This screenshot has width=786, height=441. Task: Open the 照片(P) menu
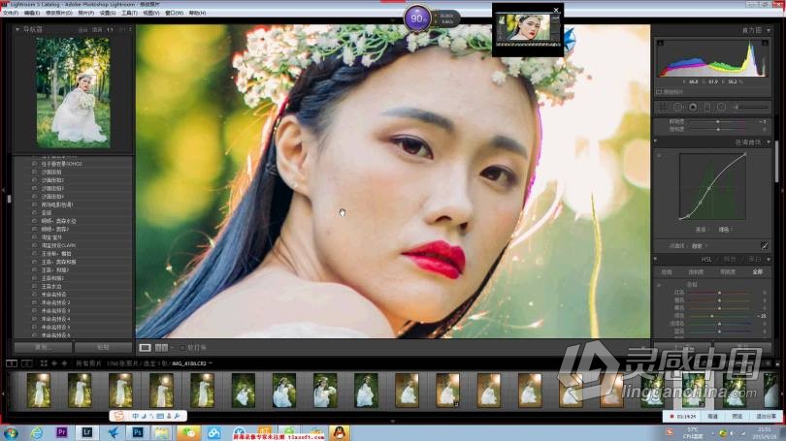(85, 13)
